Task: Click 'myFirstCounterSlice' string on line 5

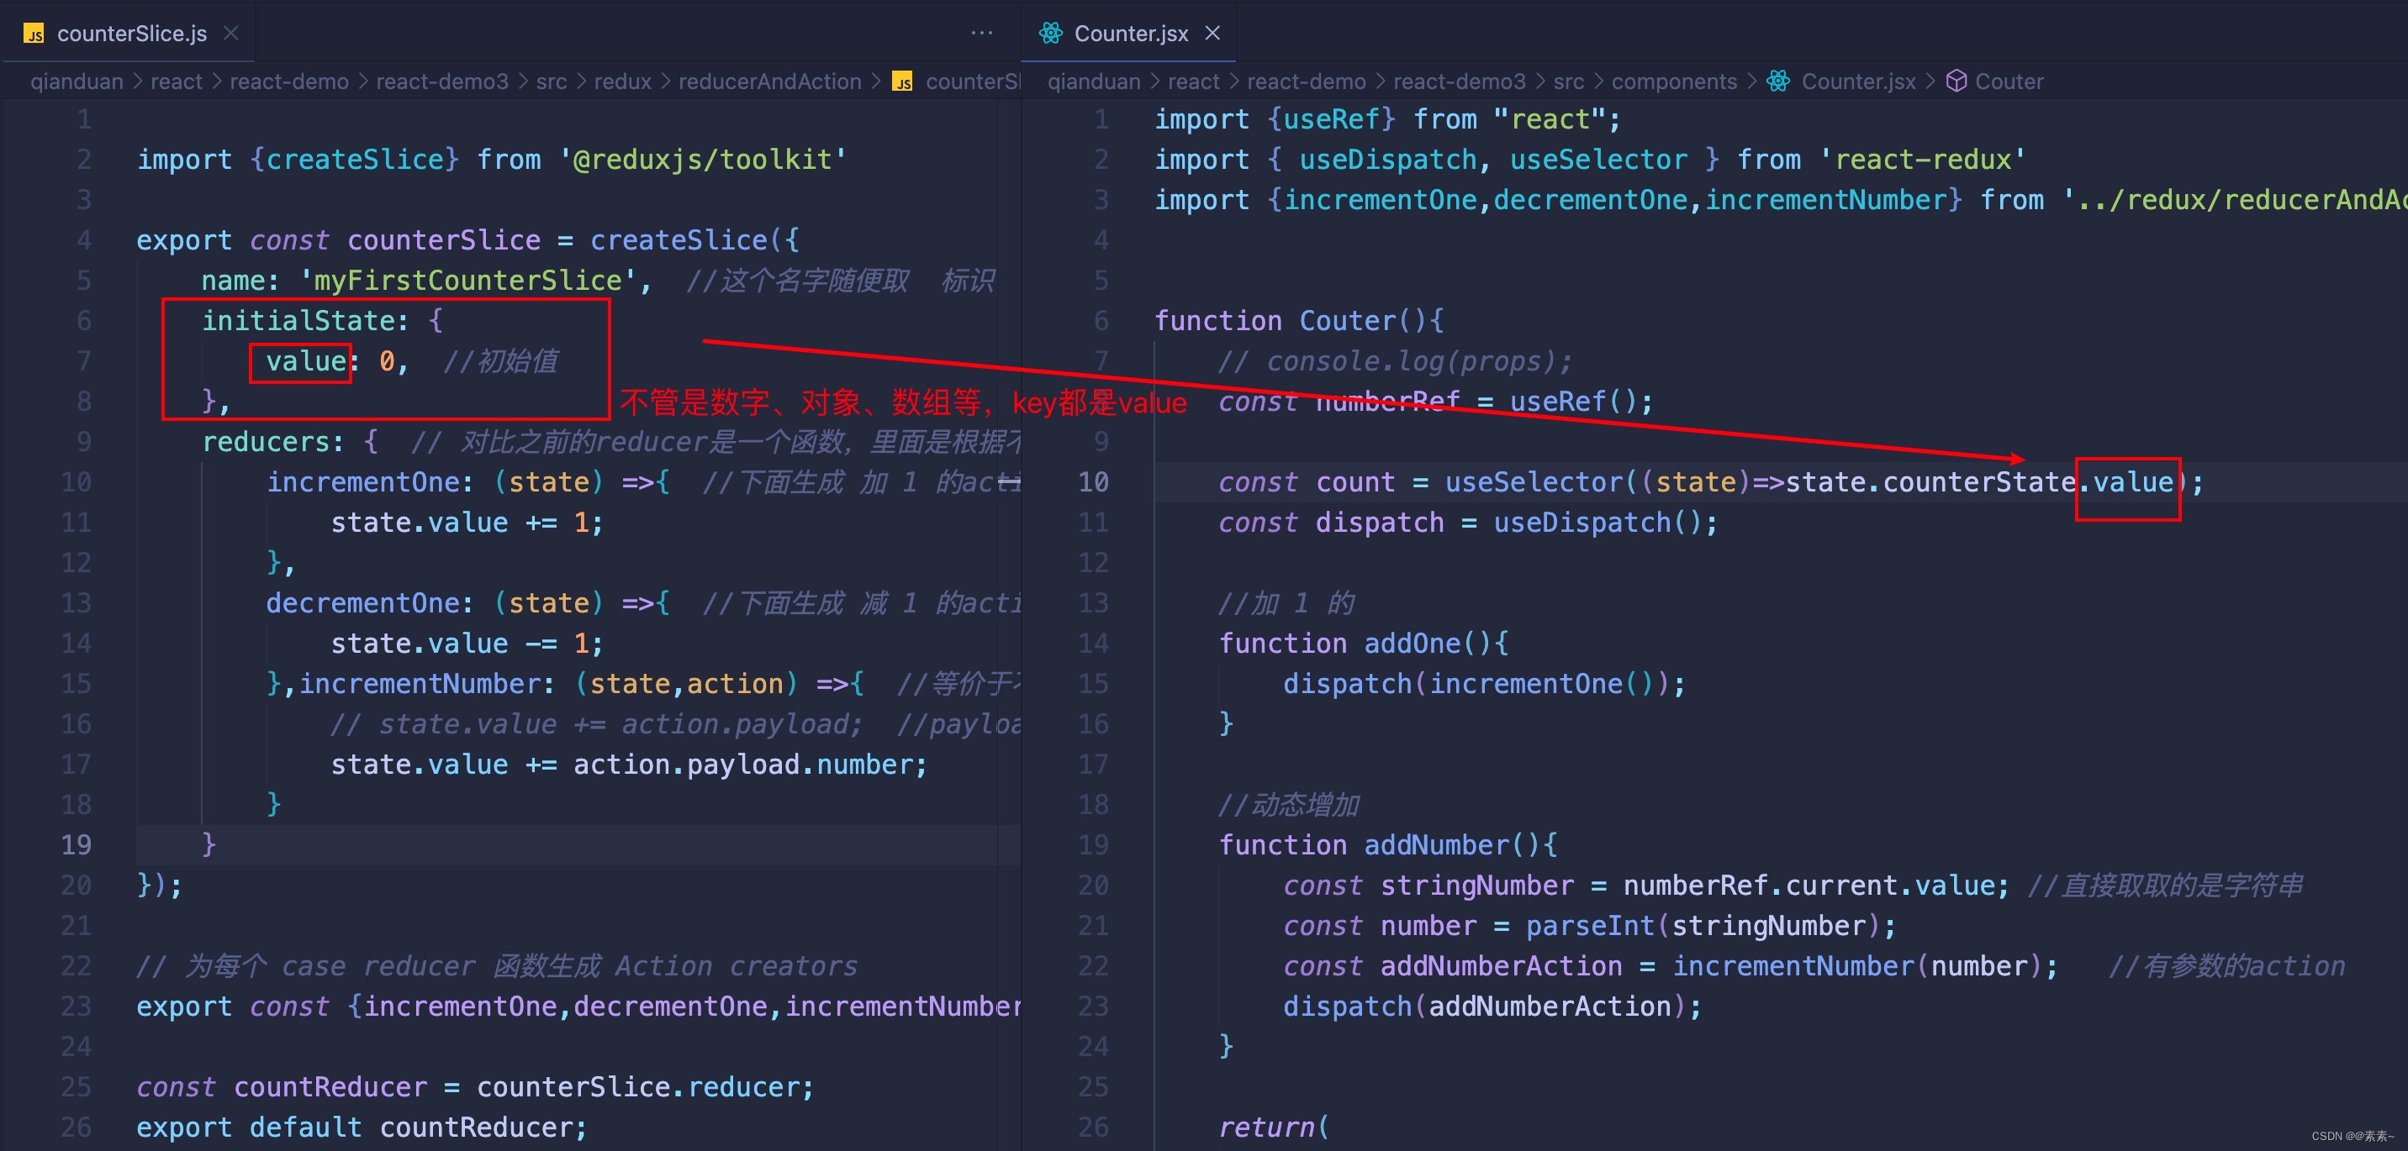Action: tap(467, 281)
